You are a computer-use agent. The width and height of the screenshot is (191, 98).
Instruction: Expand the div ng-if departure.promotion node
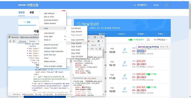pyautogui.click(x=33, y=84)
